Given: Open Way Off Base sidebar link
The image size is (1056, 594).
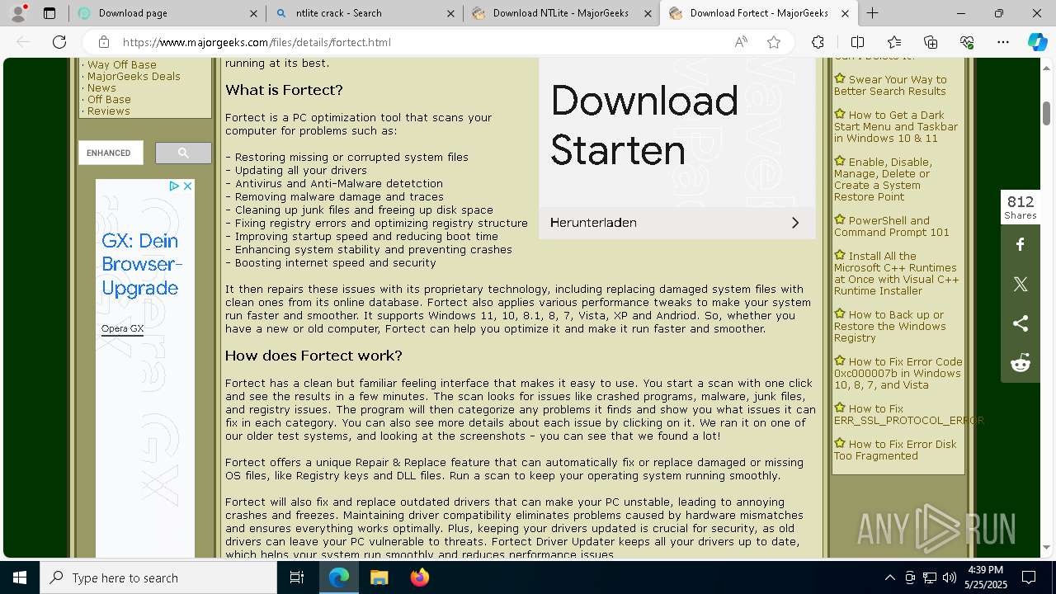Looking at the screenshot, I should pyautogui.click(x=121, y=64).
